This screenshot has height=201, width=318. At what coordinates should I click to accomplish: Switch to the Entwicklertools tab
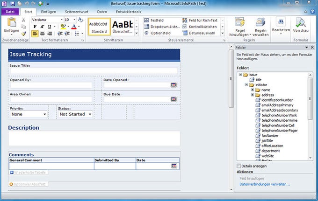[129, 12]
